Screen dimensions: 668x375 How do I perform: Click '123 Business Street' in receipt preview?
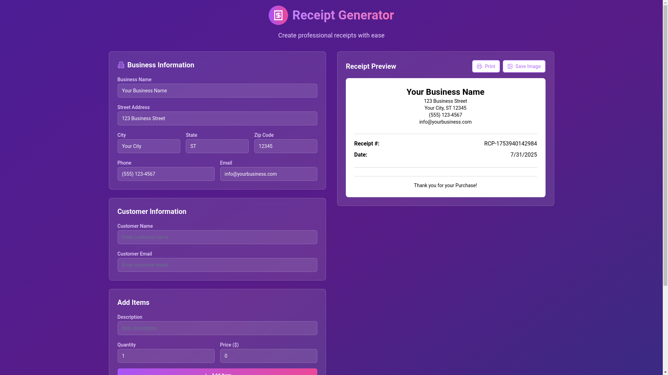[445, 101]
